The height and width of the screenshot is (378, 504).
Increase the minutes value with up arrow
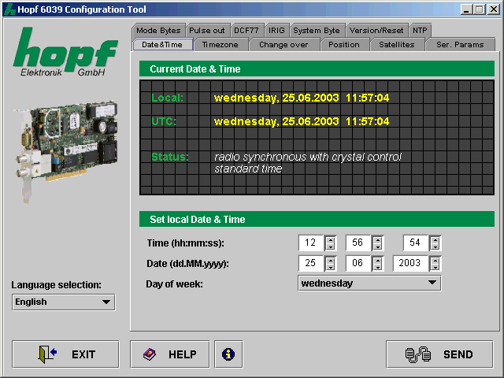[x=378, y=239]
